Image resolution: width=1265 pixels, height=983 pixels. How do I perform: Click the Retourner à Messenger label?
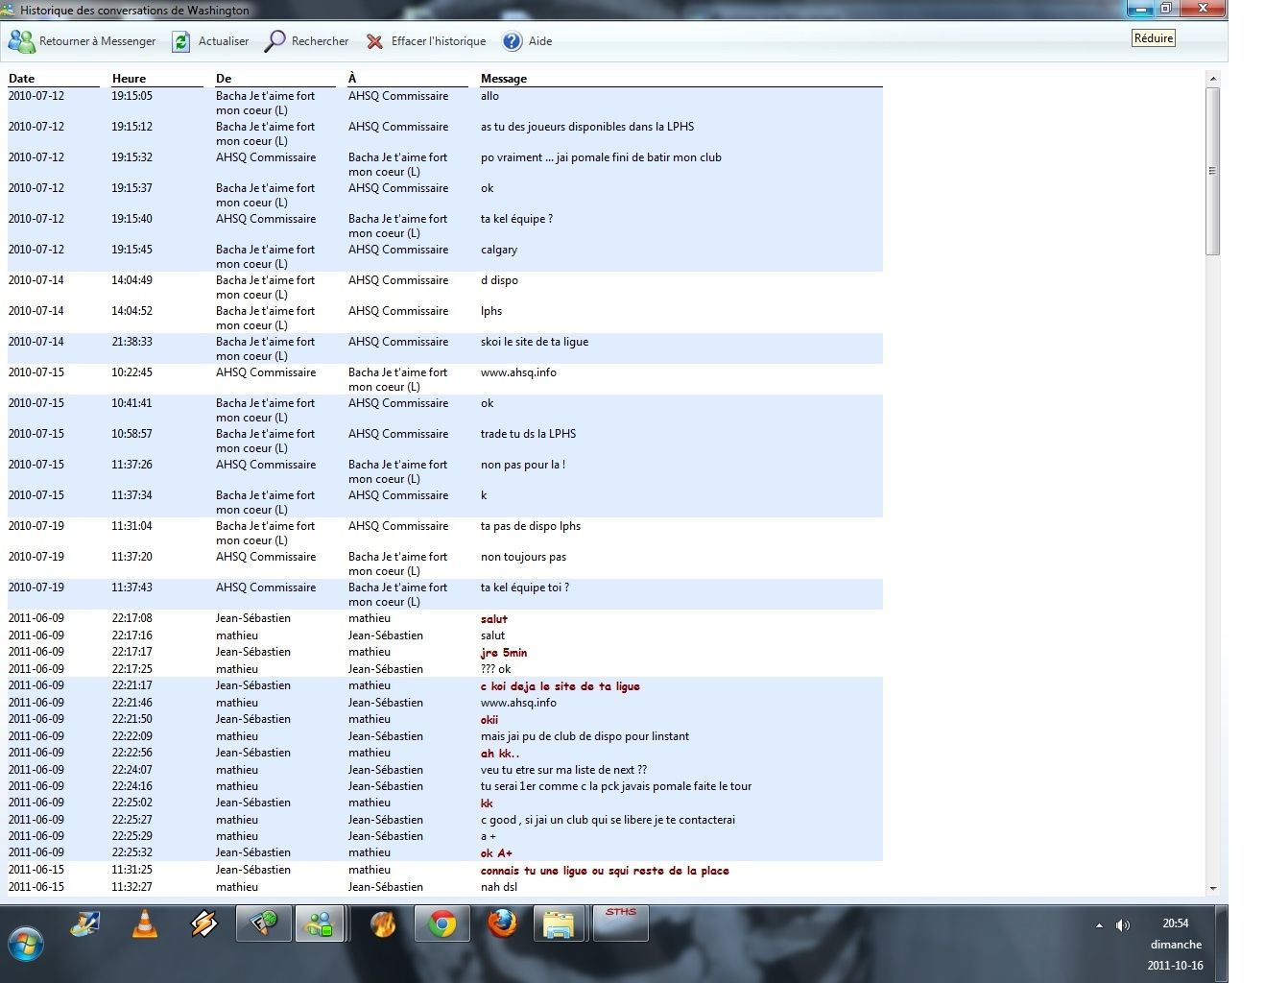(x=97, y=41)
